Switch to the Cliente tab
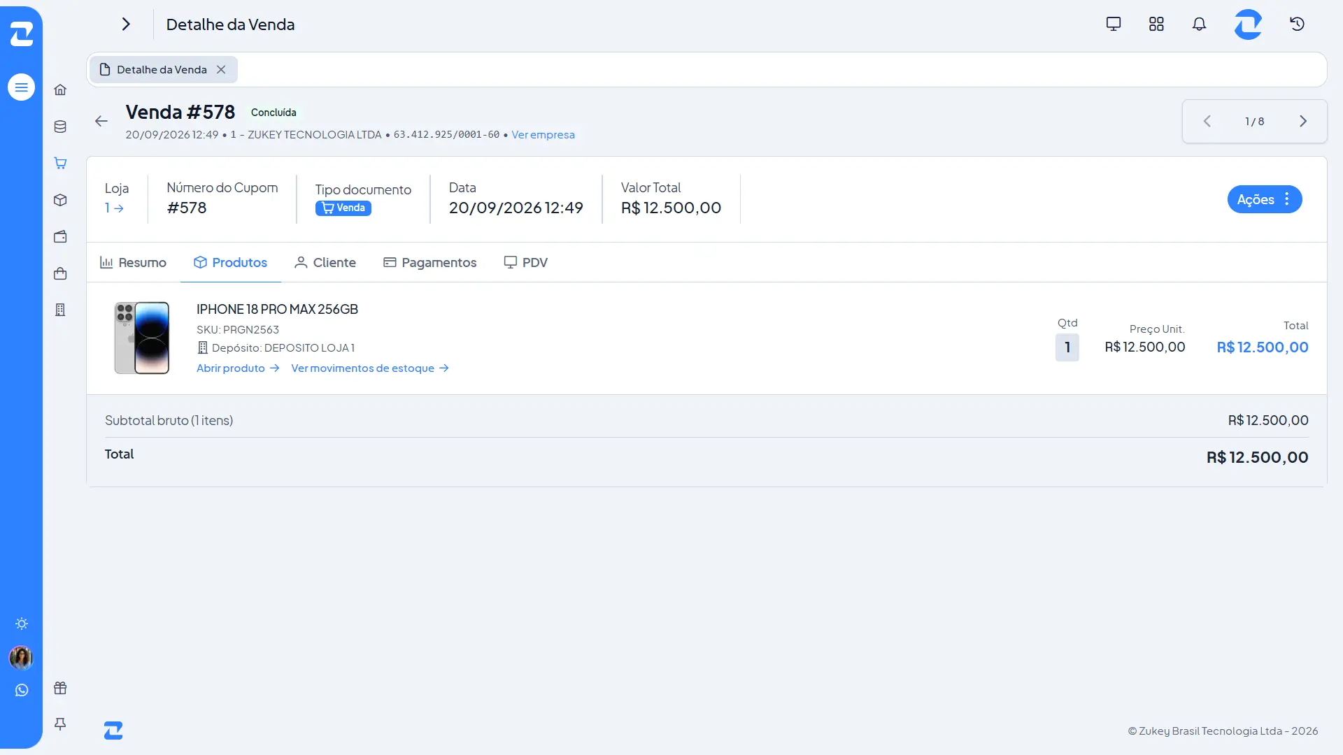The width and height of the screenshot is (1343, 755). click(x=325, y=262)
